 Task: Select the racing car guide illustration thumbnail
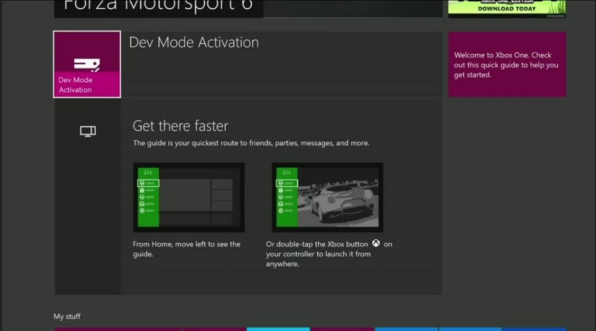327,198
